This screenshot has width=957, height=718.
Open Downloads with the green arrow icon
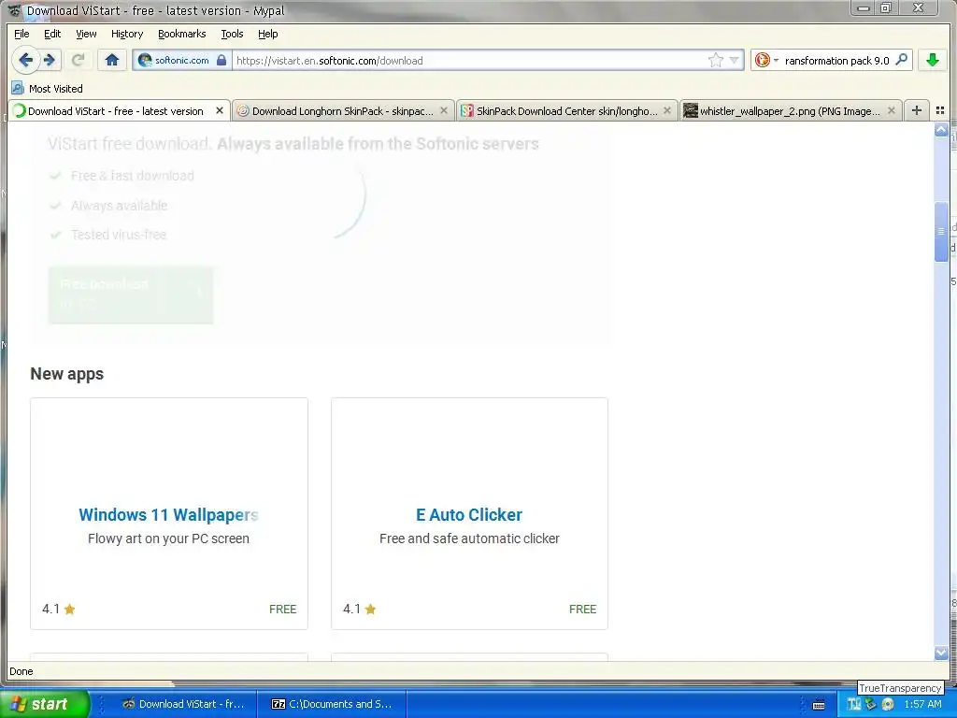932,60
